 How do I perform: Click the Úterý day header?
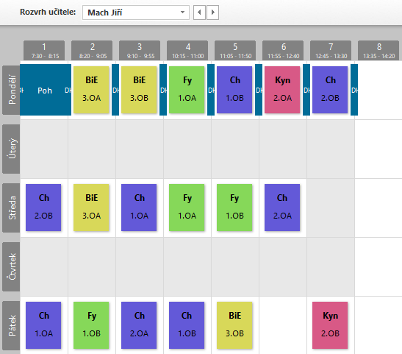11,149
